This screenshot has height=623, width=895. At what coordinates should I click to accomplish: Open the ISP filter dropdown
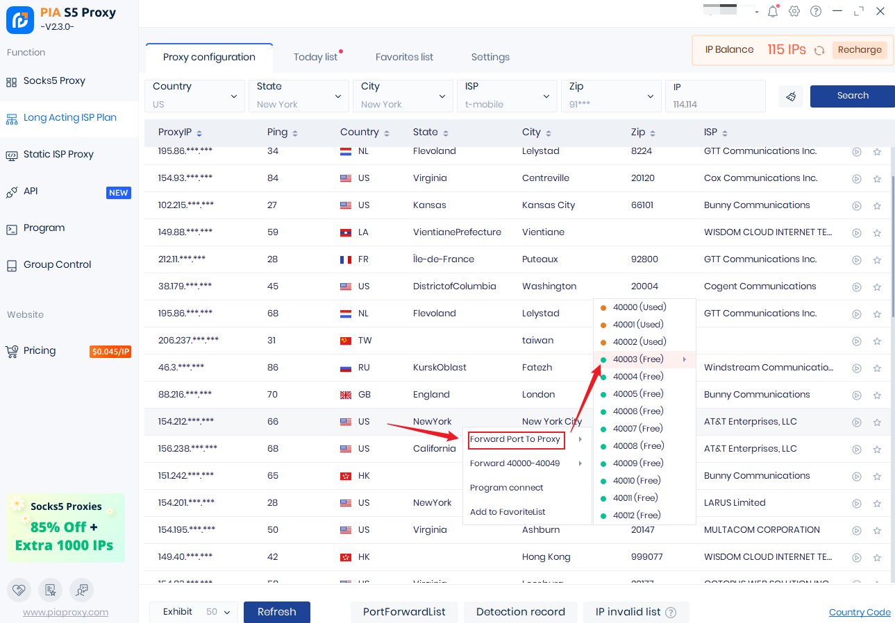[507, 96]
